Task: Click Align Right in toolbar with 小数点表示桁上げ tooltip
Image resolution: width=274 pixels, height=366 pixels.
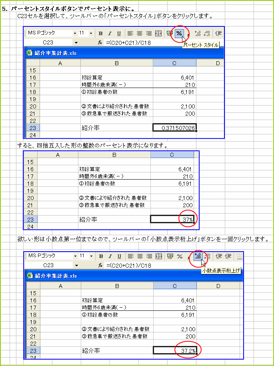Action: click(149, 256)
